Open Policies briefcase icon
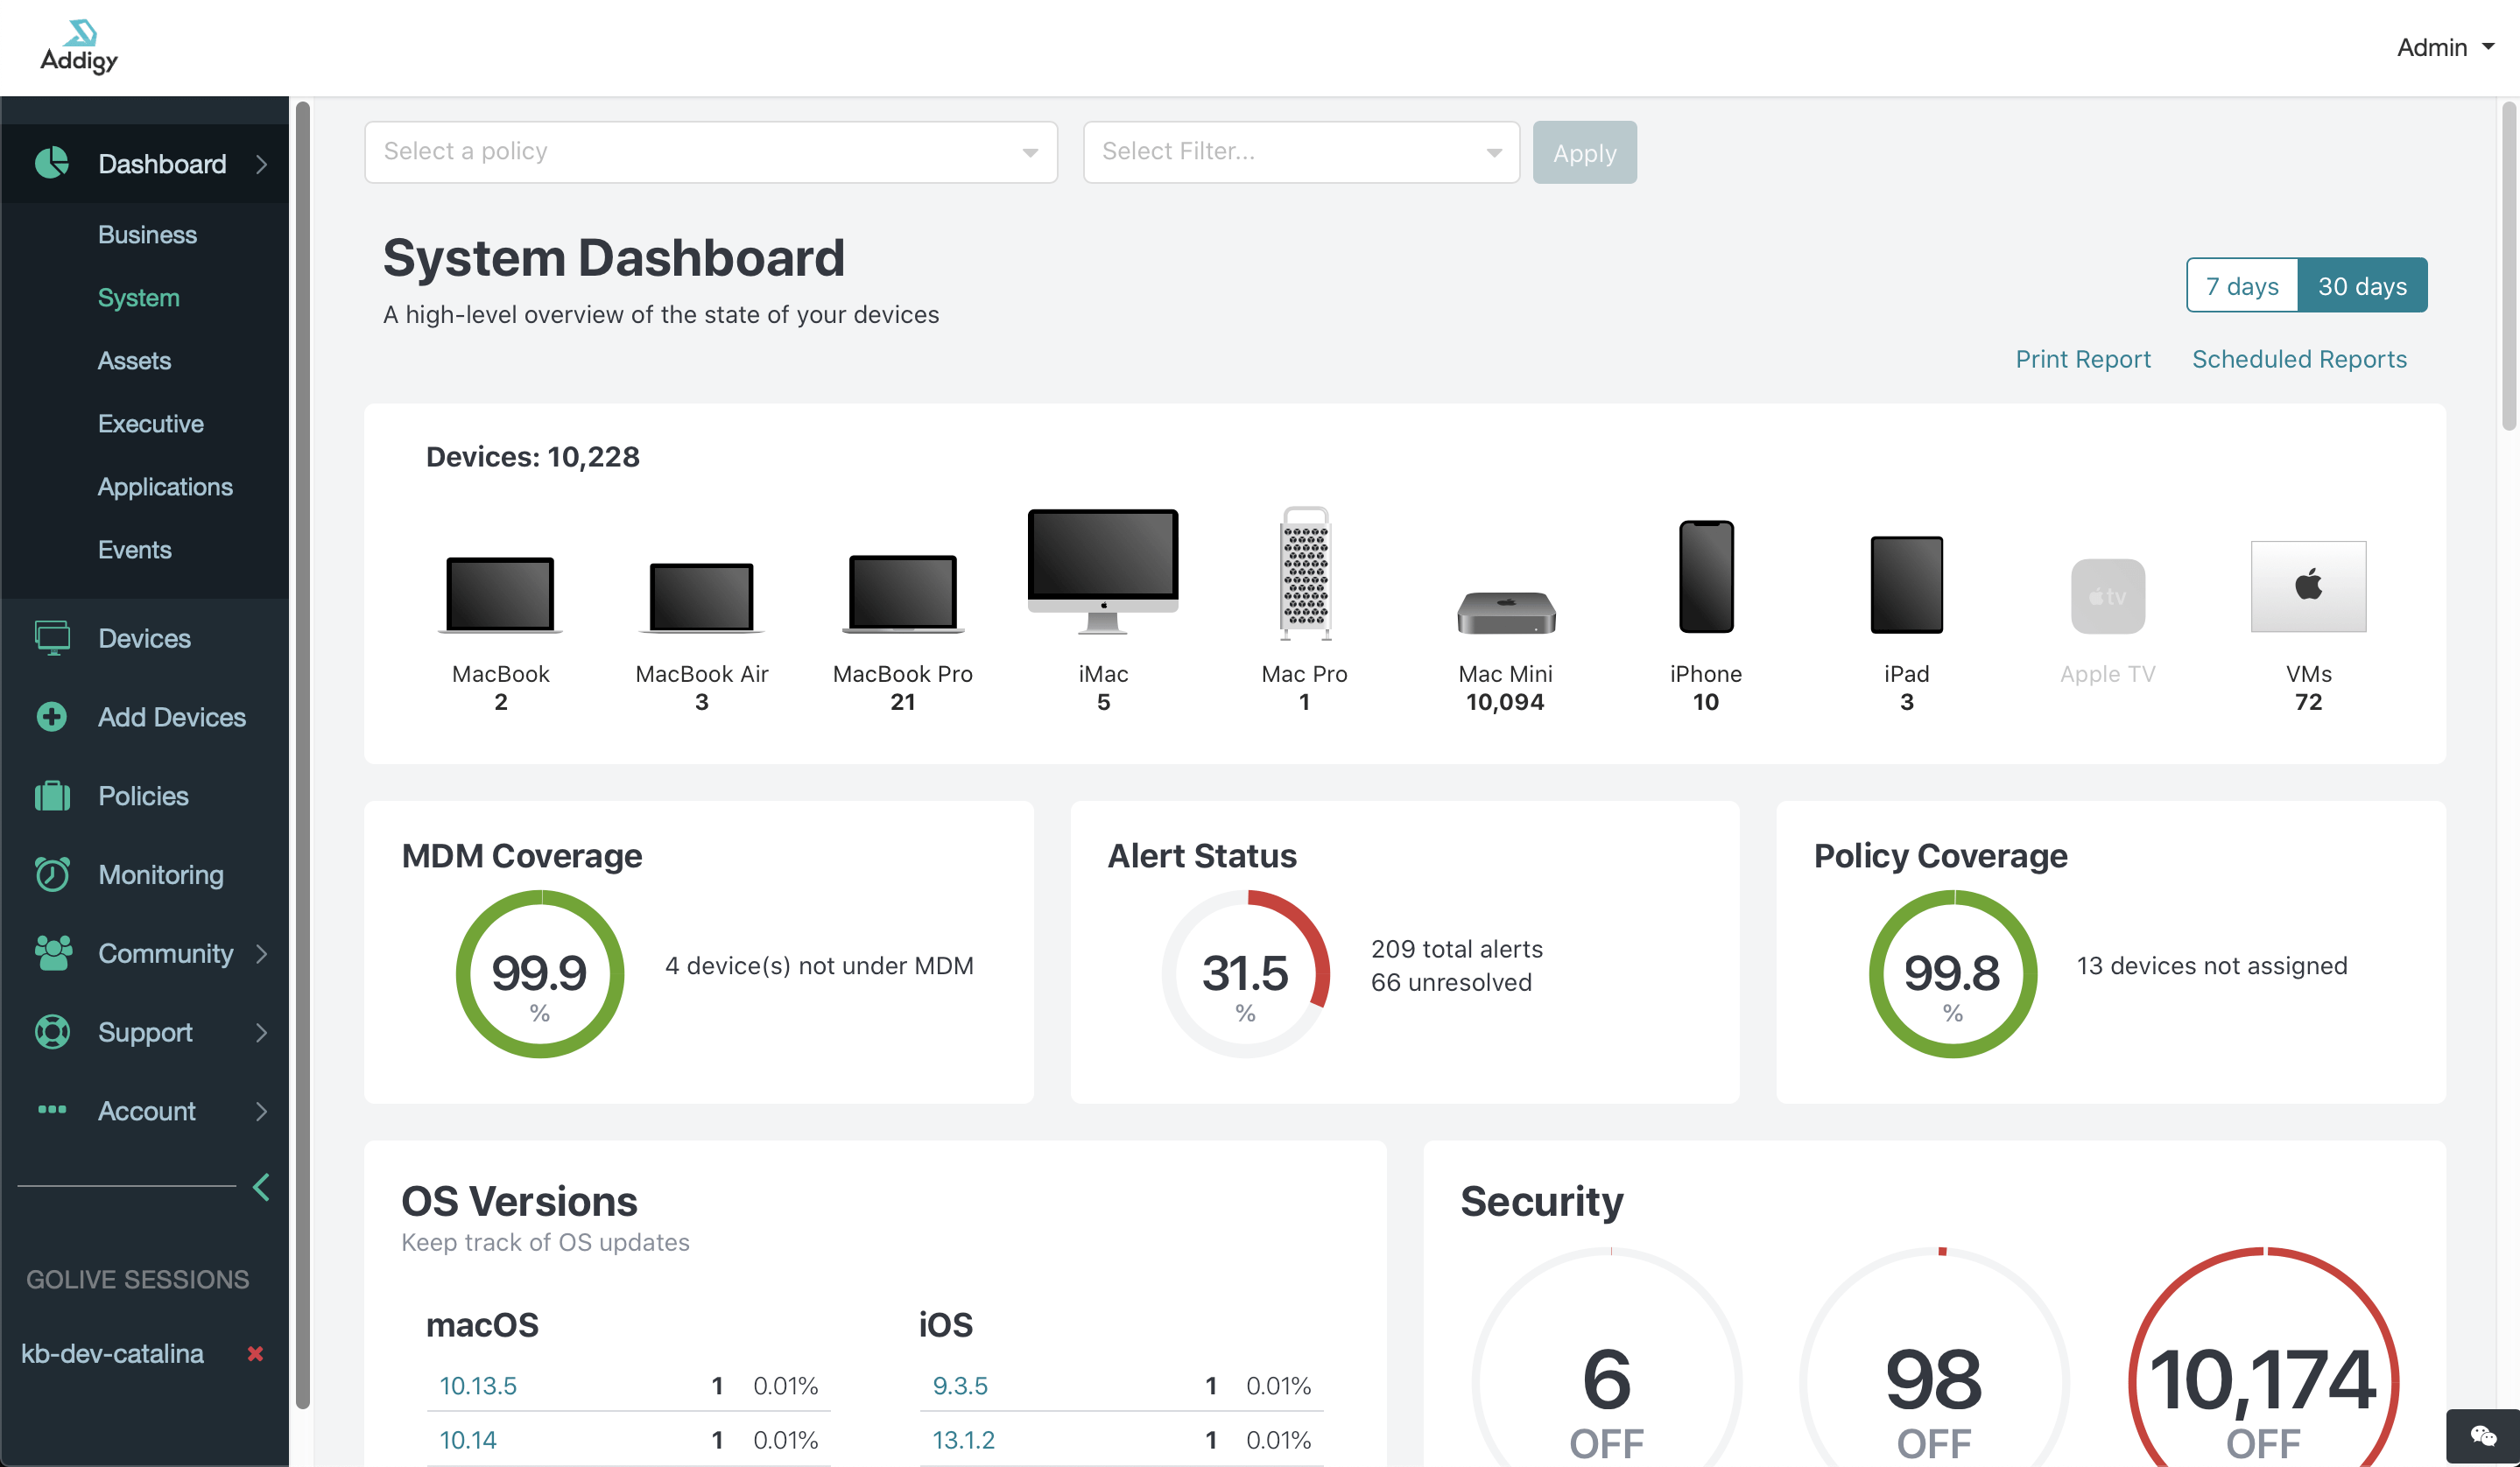Screen dimensions: 2520x1467 [52, 796]
